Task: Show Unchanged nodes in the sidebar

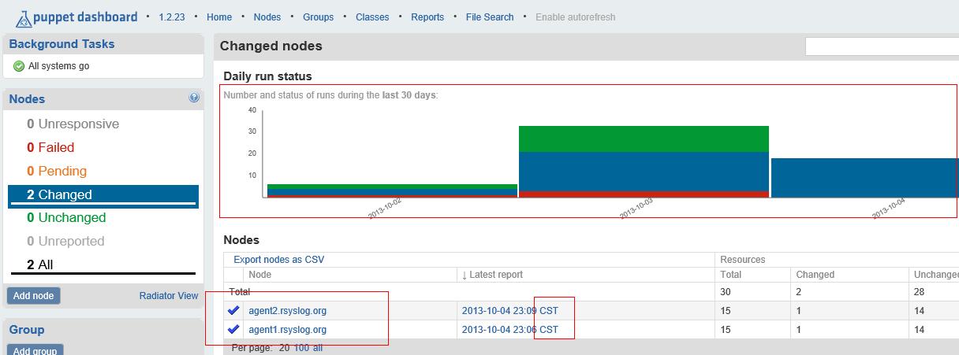Action: [66, 218]
